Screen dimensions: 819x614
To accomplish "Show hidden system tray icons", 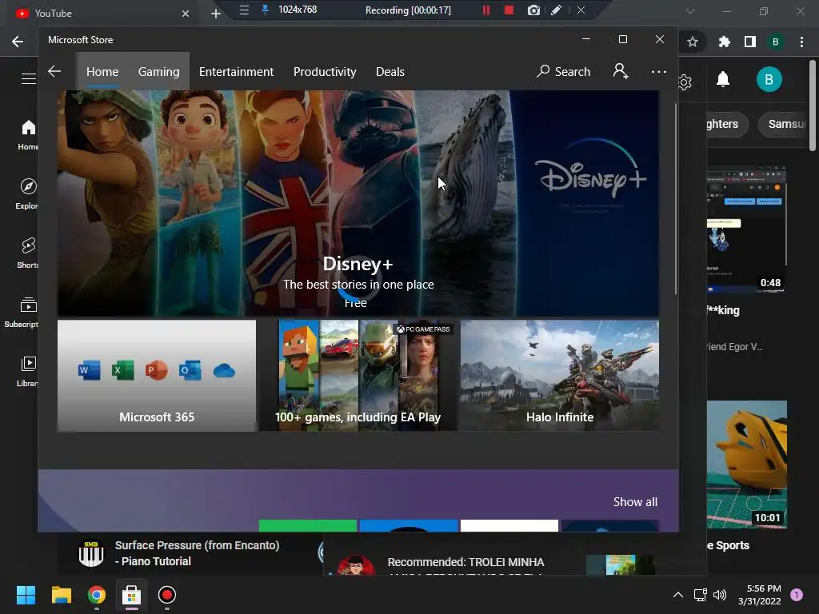I will 678,595.
